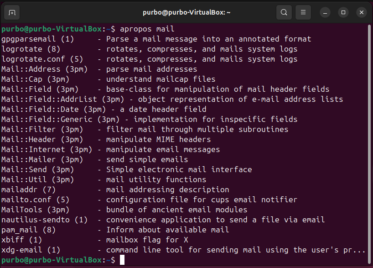373x268 pixels.
Task: Open the hamburger main menu
Action: tap(303, 12)
